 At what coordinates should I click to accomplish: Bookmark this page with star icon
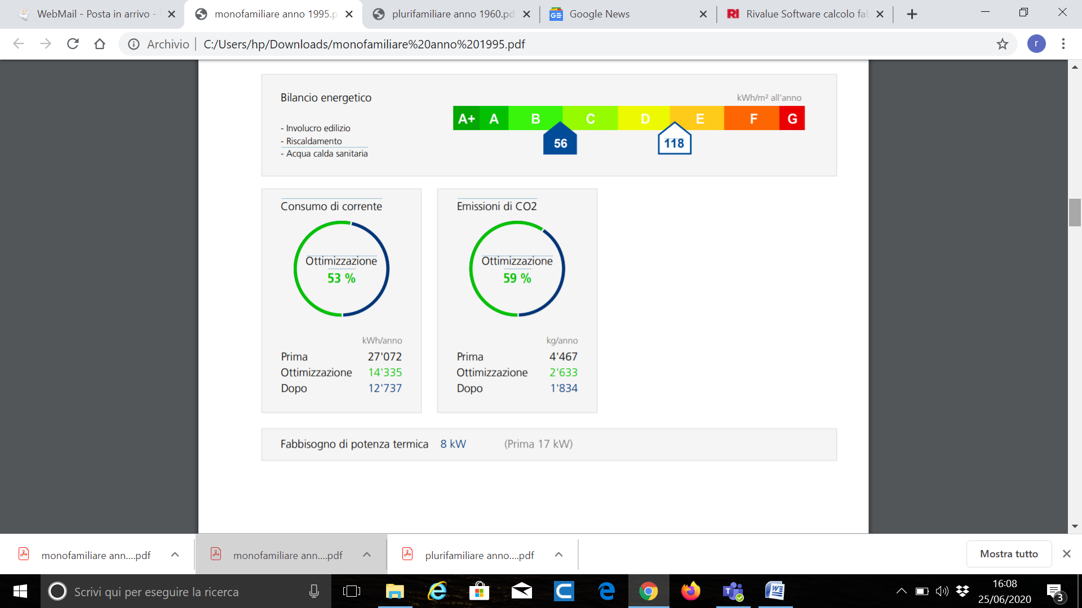click(x=1002, y=44)
